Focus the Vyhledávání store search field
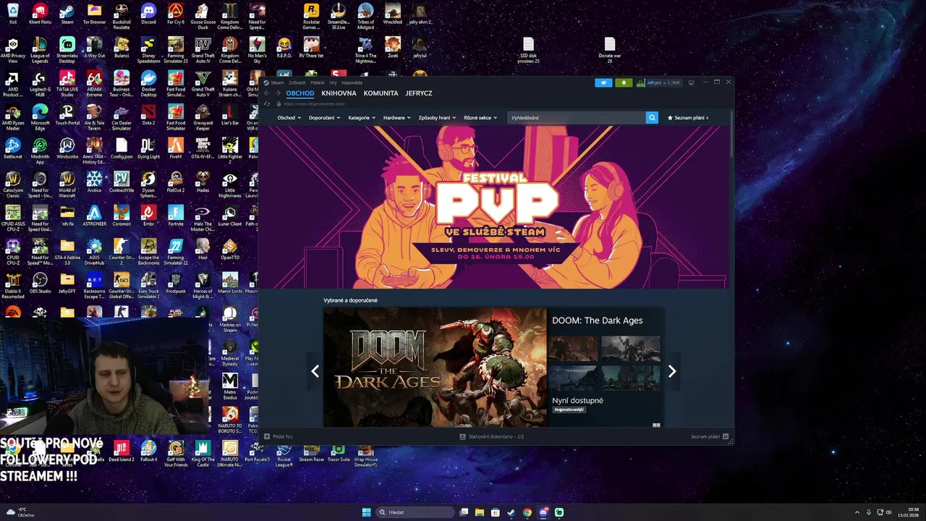This screenshot has height=521, width=926. (x=577, y=117)
